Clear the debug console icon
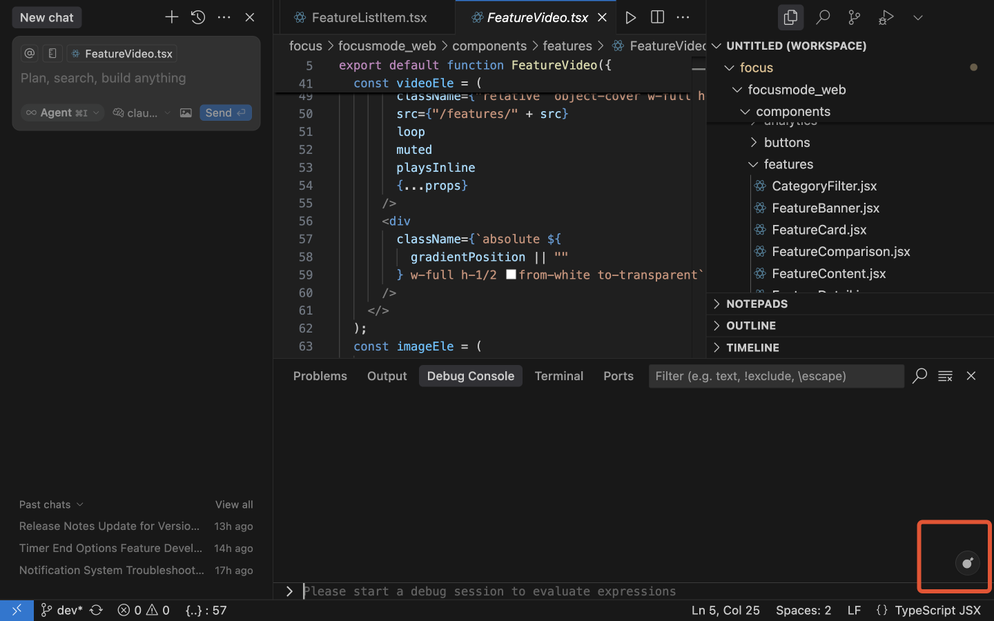Screen dimensions: 994x621 (945, 376)
